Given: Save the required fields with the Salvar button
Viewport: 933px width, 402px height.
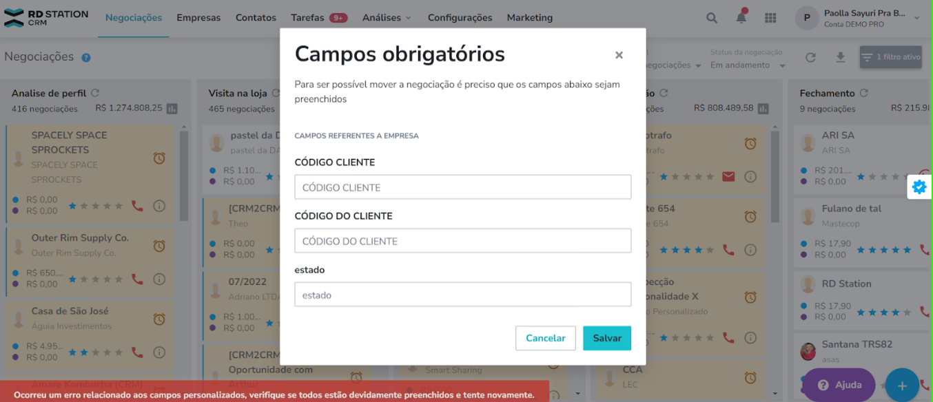Looking at the screenshot, I should tap(607, 338).
